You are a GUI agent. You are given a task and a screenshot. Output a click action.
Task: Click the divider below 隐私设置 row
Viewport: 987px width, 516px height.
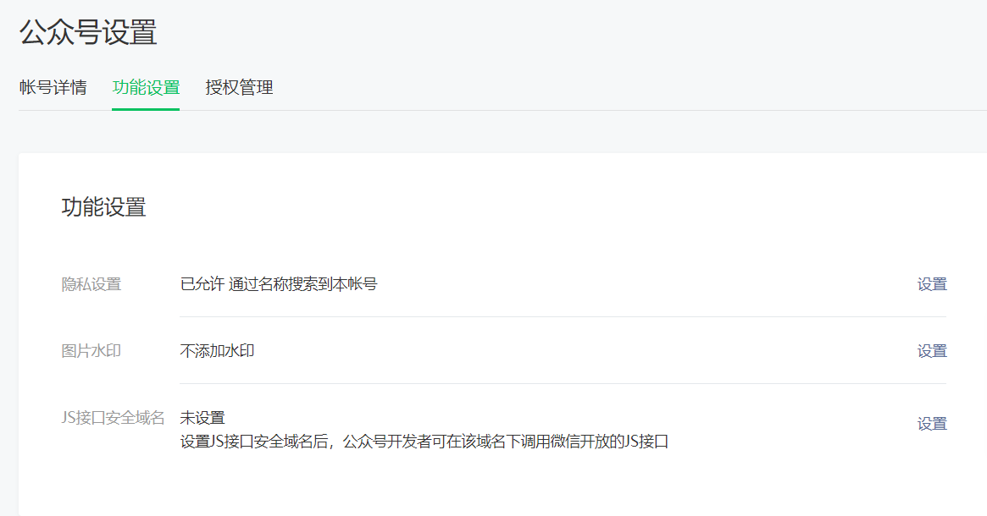click(x=563, y=316)
